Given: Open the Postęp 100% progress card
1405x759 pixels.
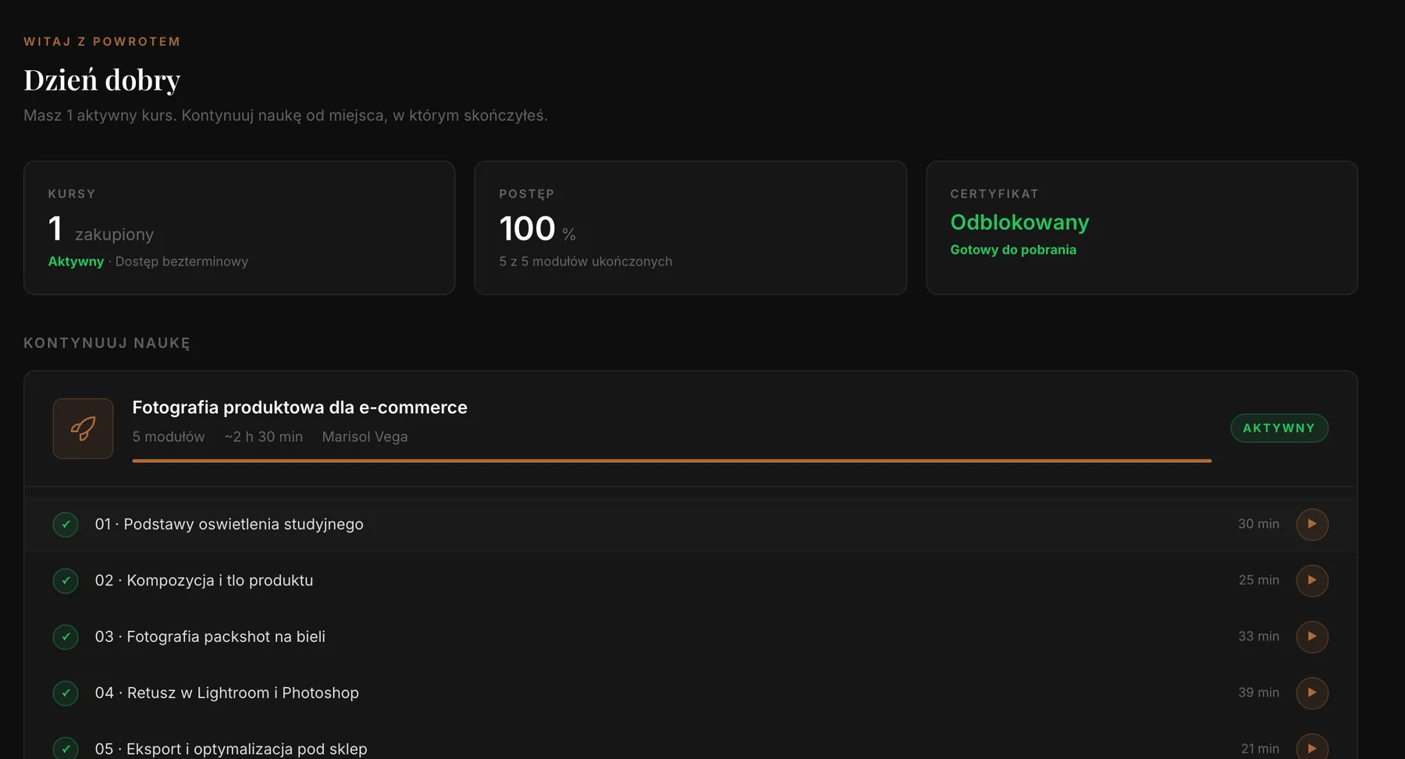Looking at the screenshot, I should (690, 228).
